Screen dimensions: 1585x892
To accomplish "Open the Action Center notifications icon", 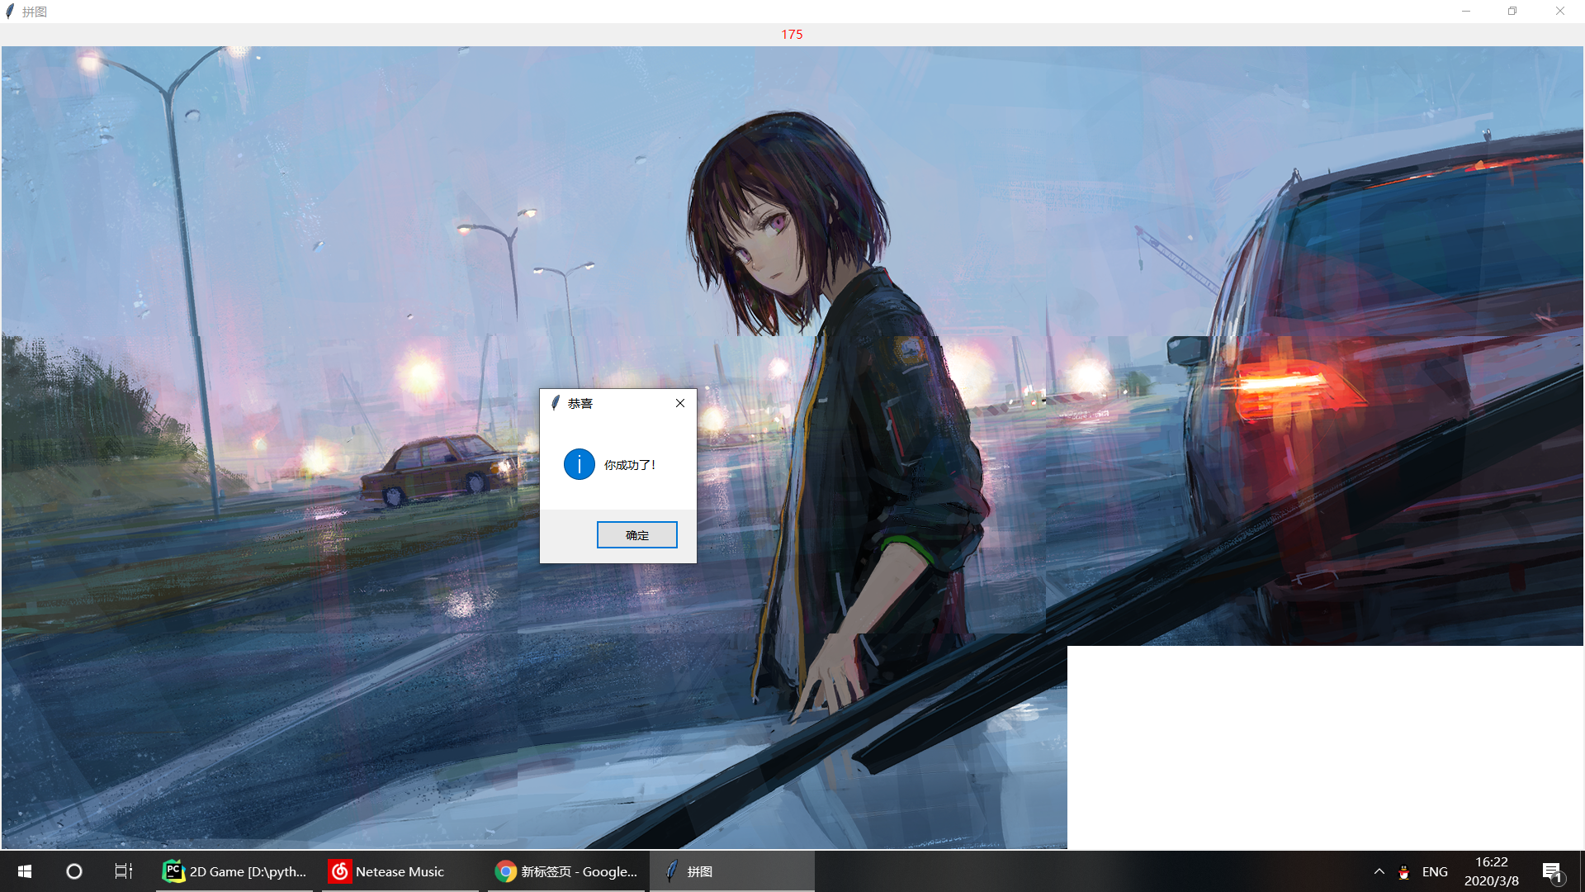I will 1553,871.
